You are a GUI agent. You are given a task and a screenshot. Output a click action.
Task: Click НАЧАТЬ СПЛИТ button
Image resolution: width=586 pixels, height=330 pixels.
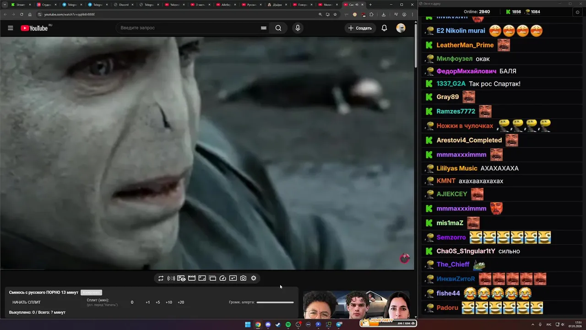pyautogui.click(x=27, y=302)
